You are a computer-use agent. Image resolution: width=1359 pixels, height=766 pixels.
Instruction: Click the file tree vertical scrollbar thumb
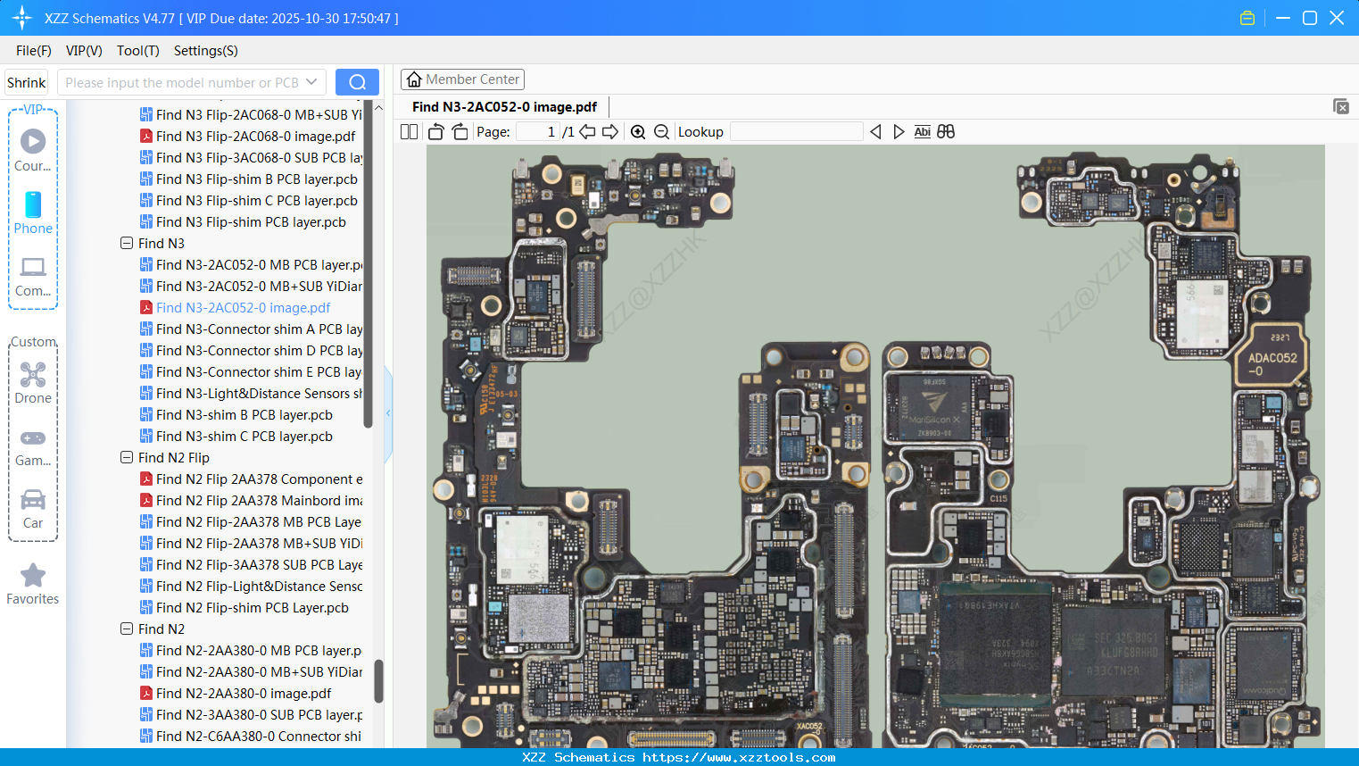pos(378,681)
